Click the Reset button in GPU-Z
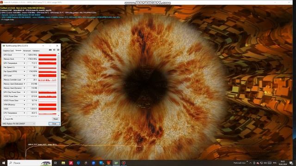The height and width of the screenshot is (166, 296). pyautogui.click(x=55, y=119)
